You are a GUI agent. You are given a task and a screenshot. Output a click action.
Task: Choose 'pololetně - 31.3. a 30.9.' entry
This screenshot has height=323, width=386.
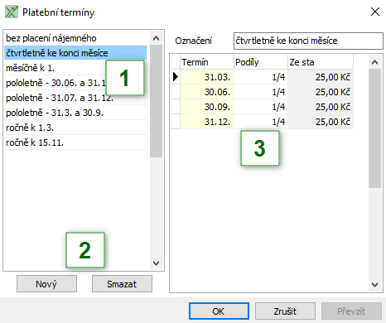(x=75, y=113)
